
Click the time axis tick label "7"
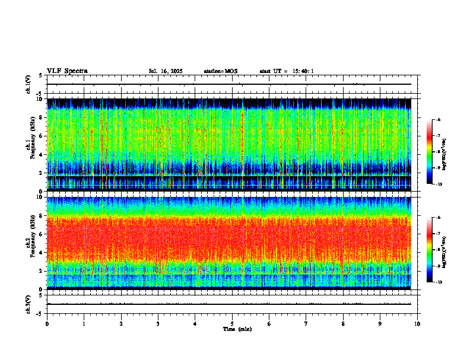(306, 324)
